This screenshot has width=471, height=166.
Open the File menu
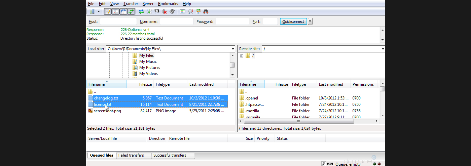91,4
